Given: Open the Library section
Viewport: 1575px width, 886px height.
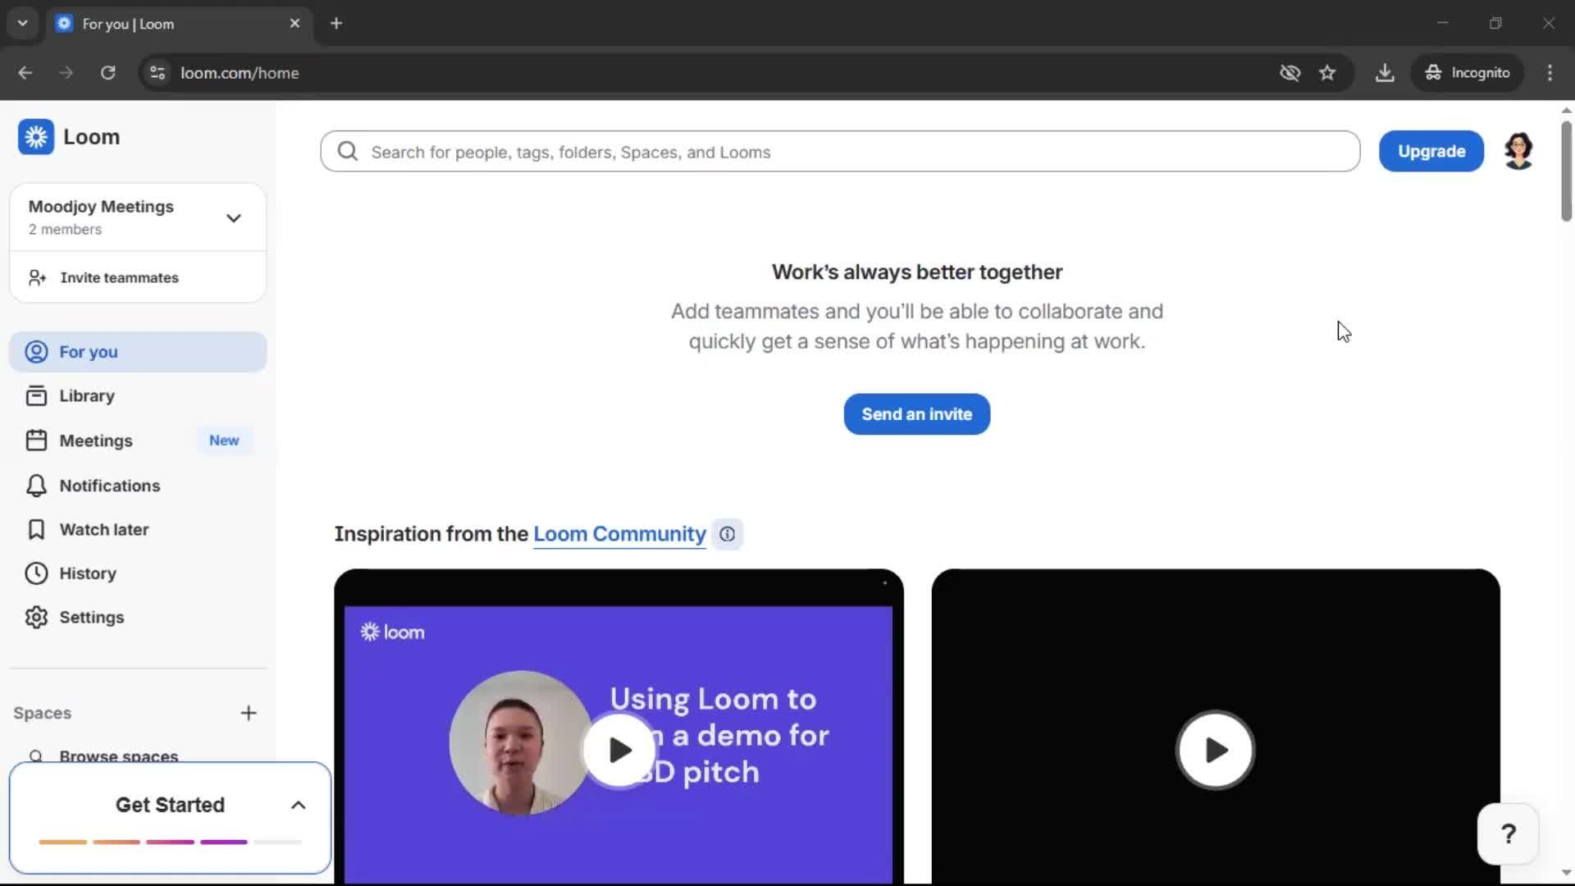Looking at the screenshot, I should pos(86,396).
